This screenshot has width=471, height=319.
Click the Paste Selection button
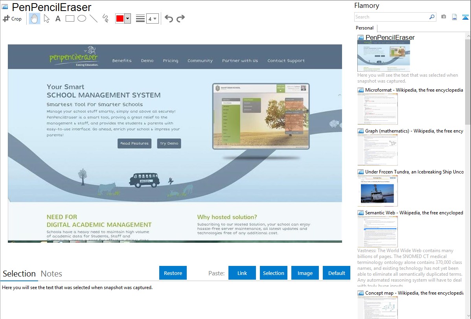[x=274, y=273]
